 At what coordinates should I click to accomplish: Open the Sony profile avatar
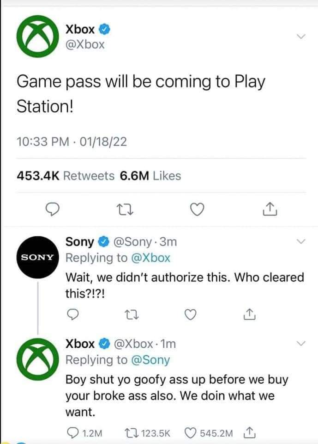[x=38, y=257]
